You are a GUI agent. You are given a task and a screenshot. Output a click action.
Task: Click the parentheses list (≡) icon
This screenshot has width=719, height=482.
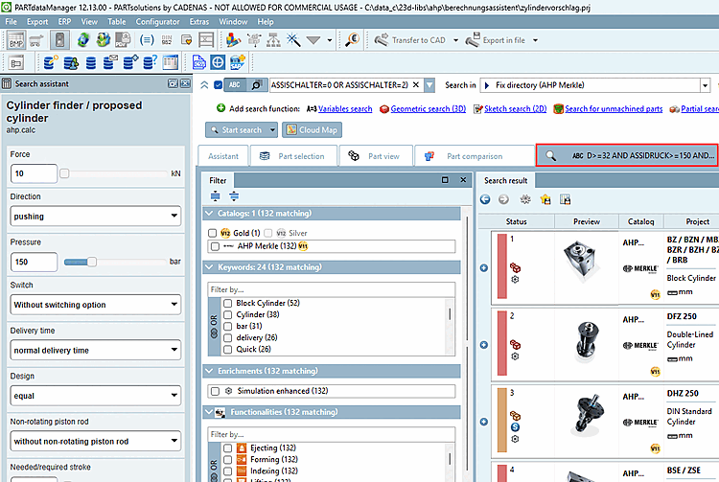tap(147, 40)
